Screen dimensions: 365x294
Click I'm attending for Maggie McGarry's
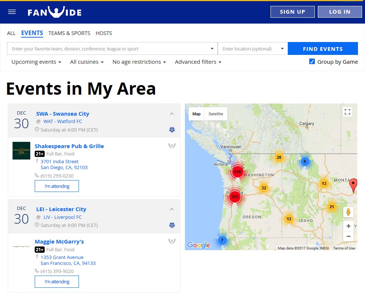pyautogui.click(x=57, y=282)
